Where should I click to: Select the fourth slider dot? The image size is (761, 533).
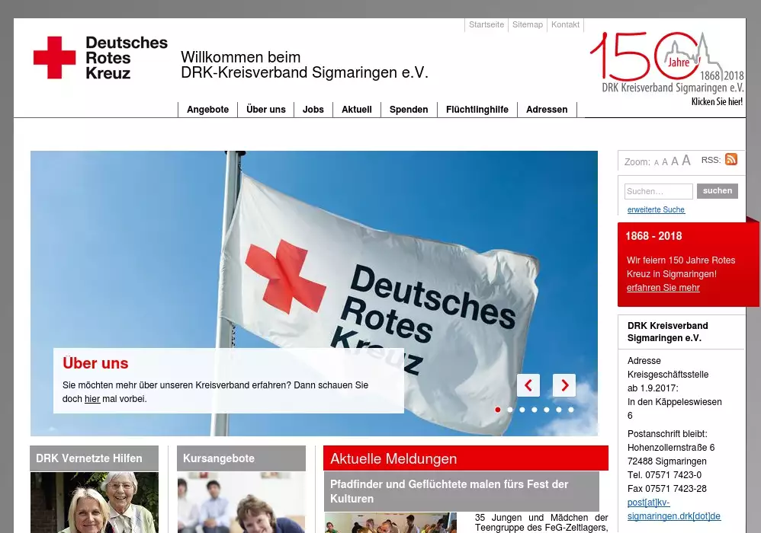coord(535,410)
